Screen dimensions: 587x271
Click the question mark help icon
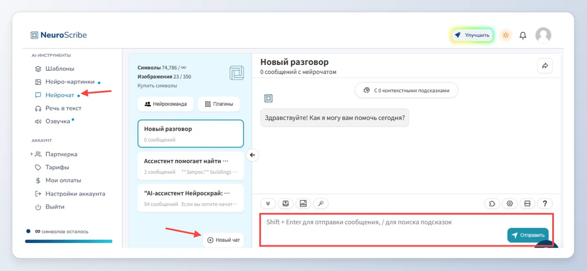[x=545, y=204]
